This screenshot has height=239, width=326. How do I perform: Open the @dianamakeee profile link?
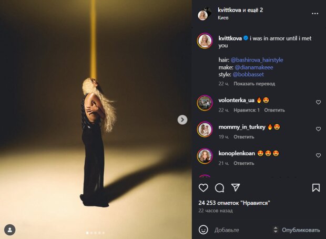point(254,68)
